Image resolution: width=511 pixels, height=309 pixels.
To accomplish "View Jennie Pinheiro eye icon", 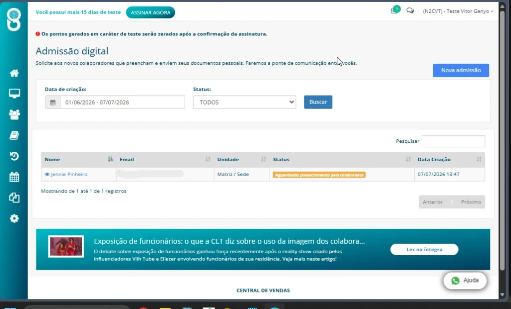I will (x=47, y=175).
